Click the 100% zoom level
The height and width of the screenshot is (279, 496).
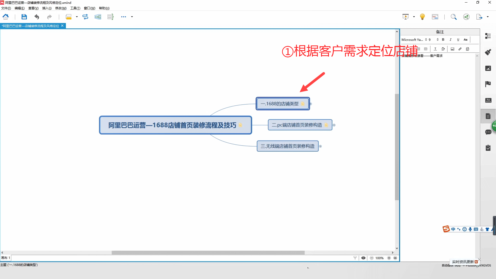pyautogui.click(x=379, y=258)
